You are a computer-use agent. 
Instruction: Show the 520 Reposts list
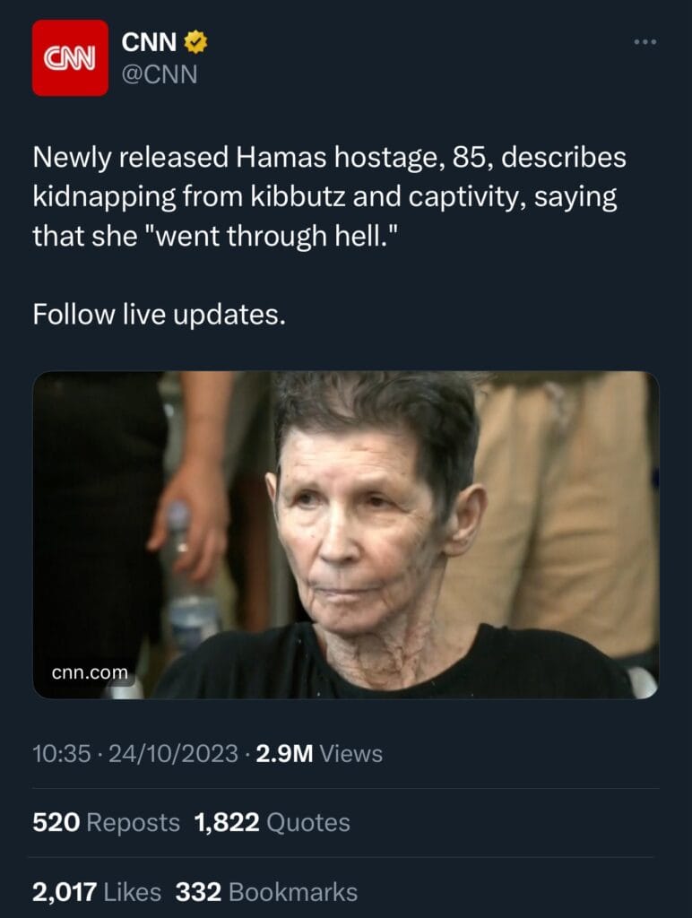[x=106, y=822]
